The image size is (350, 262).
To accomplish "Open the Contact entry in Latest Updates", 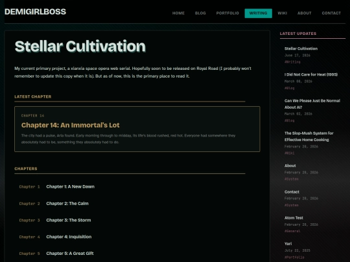I will [292, 192].
